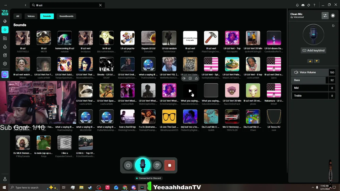Open the settings gear in sidebar
Screen dimensions: 340x191
coord(5,64)
